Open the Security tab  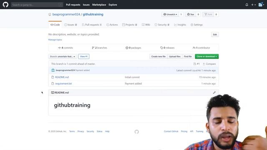(162, 25)
